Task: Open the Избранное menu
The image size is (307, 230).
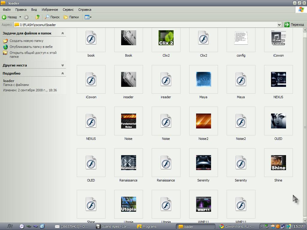Action: coord(50,10)
